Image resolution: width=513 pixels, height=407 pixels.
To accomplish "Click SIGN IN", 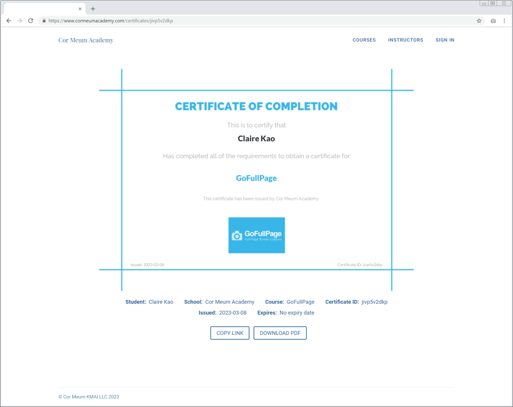I will click(x=445, y=40).
